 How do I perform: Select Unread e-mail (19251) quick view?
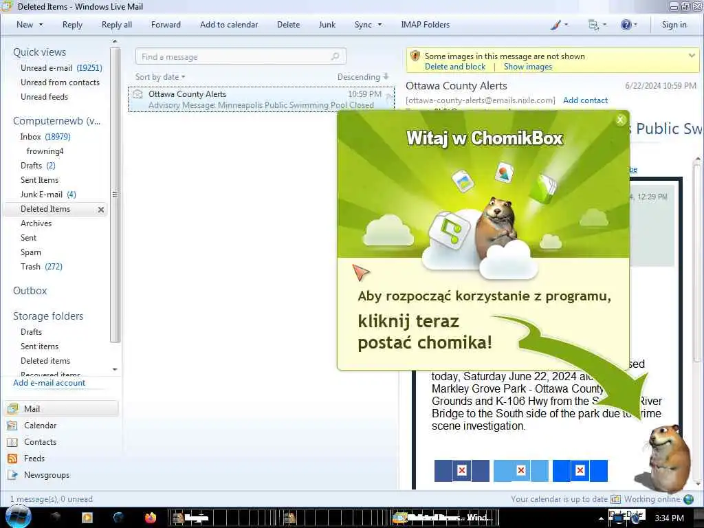click(61, 68)
